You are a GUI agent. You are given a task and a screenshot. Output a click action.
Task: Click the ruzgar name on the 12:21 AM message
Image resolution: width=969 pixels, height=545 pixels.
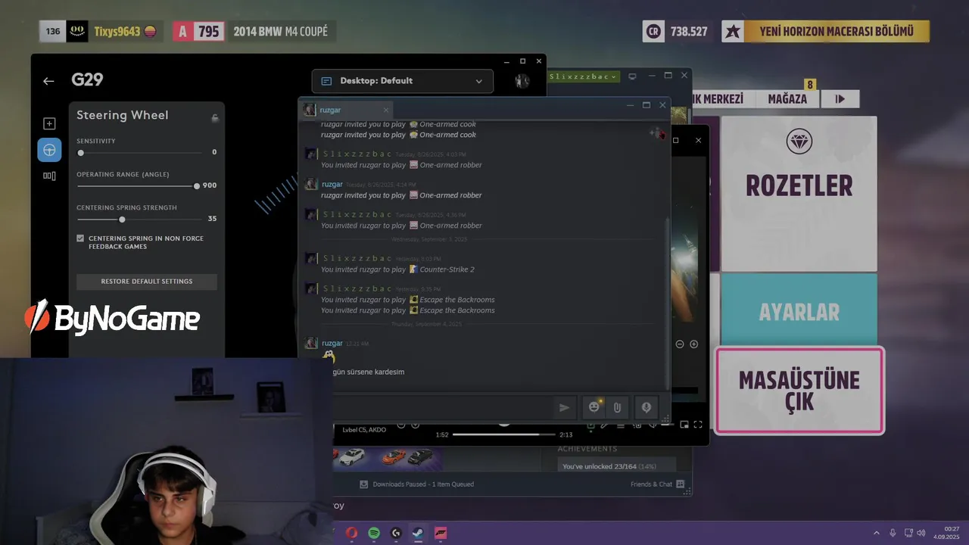332,344
